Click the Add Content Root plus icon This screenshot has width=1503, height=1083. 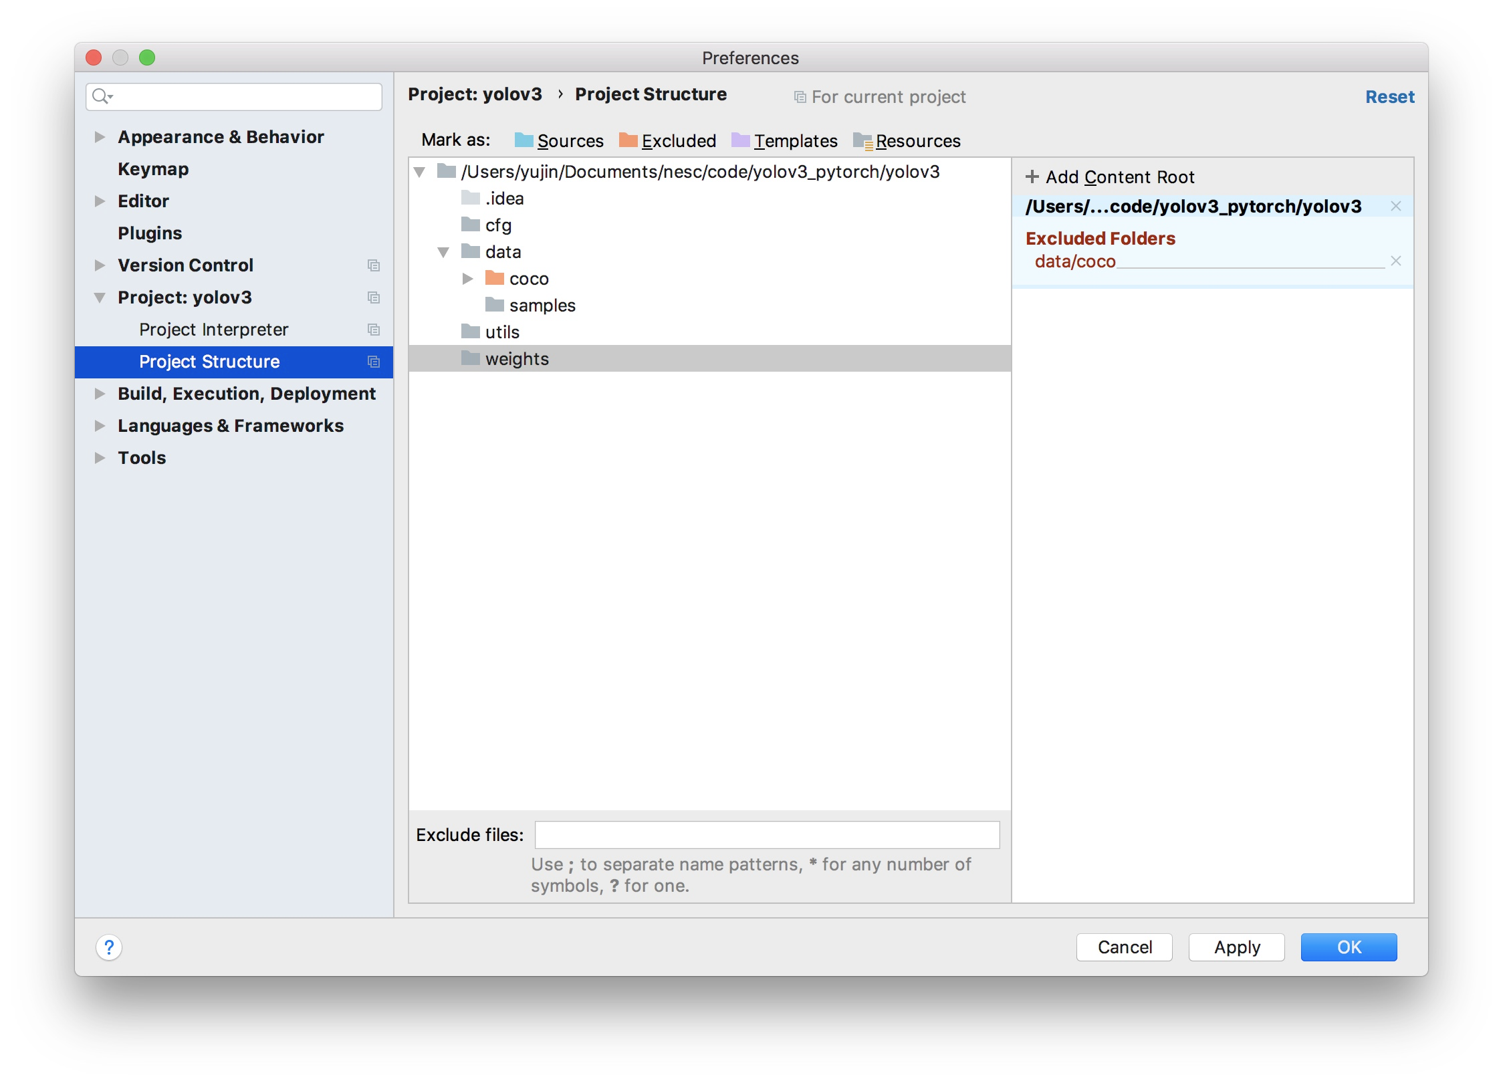[x=1032, y=176]
